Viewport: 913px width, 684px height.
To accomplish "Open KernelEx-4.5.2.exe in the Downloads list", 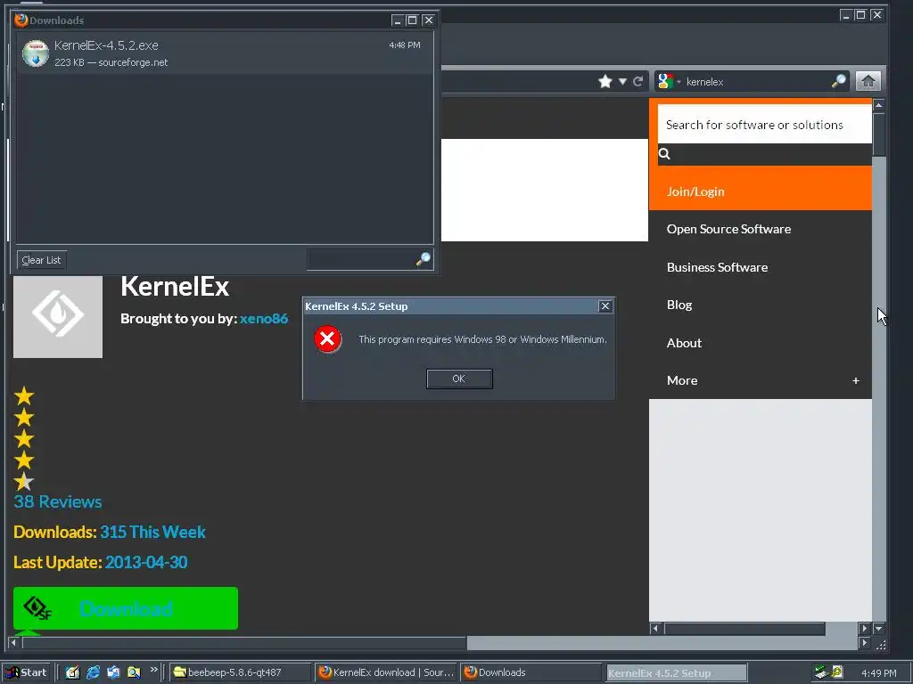I will [x=225, y=53].
